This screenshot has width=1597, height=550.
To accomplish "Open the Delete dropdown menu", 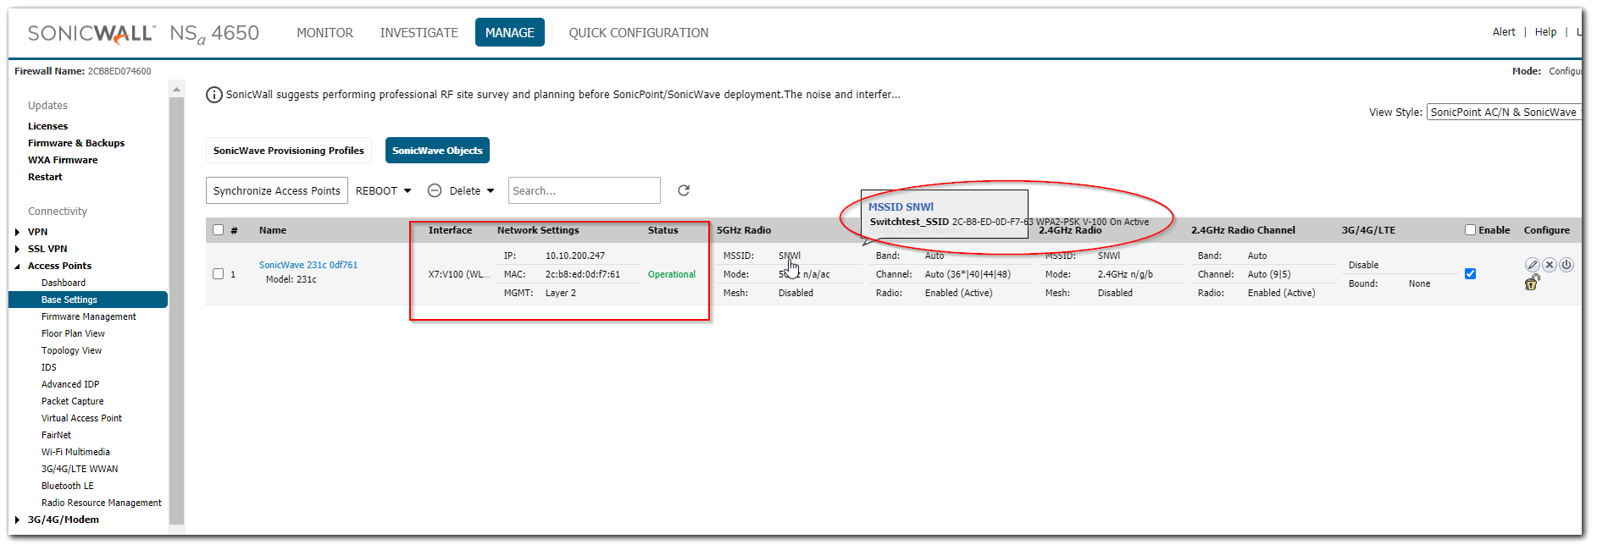I will coord(461,191).
